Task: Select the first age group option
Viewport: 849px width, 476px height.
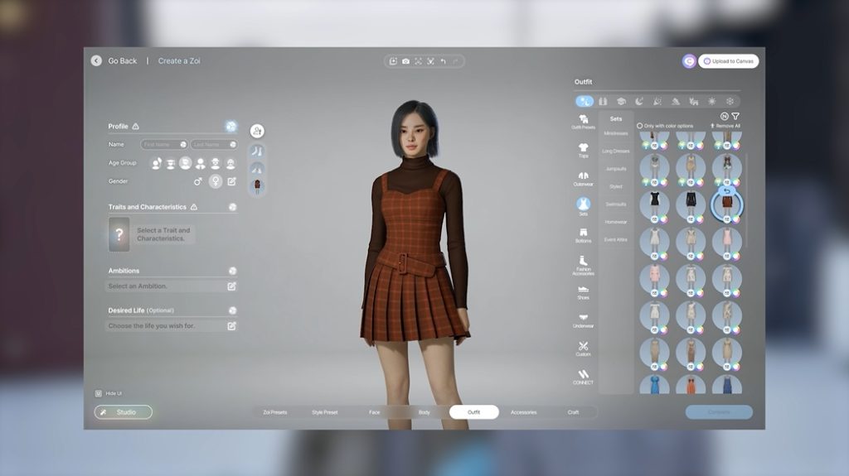Action: pyautogui.click(x=156, y=163)
